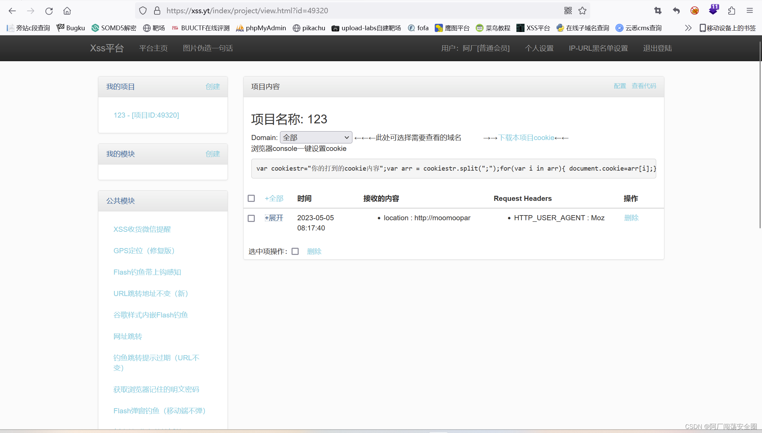The width and height of the screenshot is (762, 433).
Task: Bookmark this page via the star icon
Action: click(x=582, y=11)
